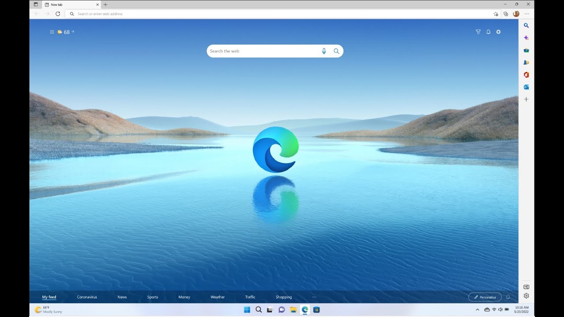
Task: Open the clock showing 10:10 AM
Action: point(522,310)
